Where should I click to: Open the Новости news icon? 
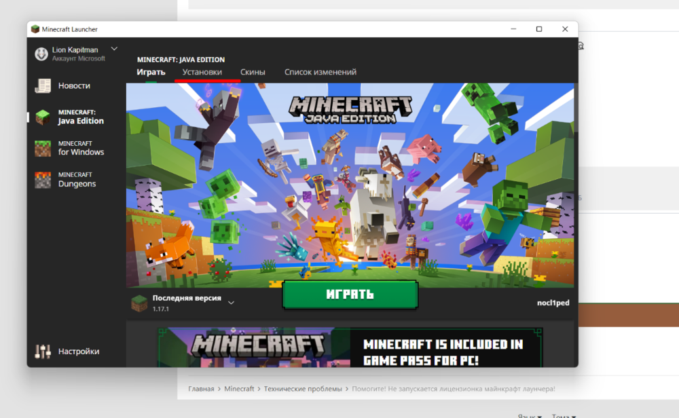pyautogui.click(x=43, y=85)
